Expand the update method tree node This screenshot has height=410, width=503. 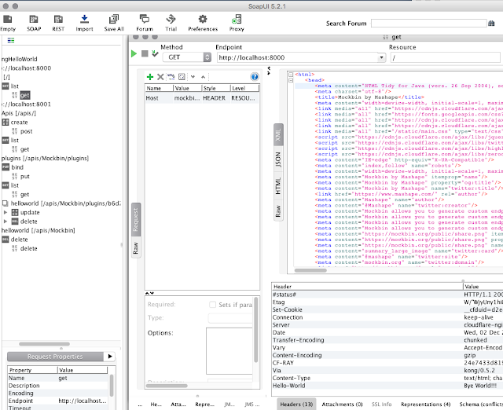coord(6,212)
